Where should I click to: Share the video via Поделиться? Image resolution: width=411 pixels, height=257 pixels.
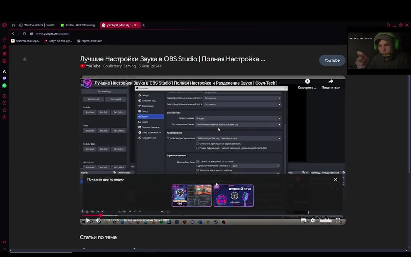point(331,84)
